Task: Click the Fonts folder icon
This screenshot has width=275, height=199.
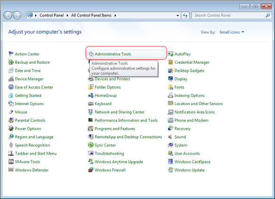Action: click(171, 87)
